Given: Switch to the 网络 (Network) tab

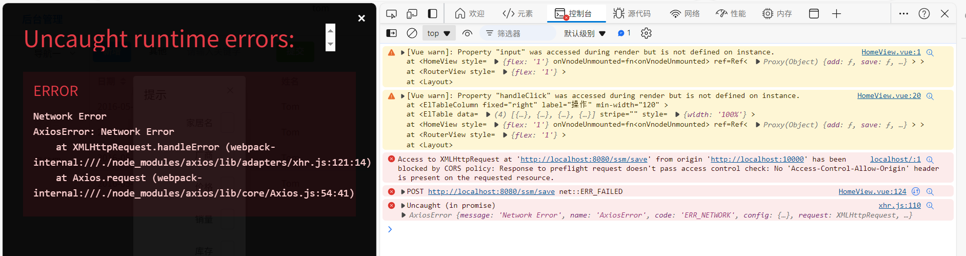Looking at the screenshot, I should pyautogui.click(x=685, y=14).
